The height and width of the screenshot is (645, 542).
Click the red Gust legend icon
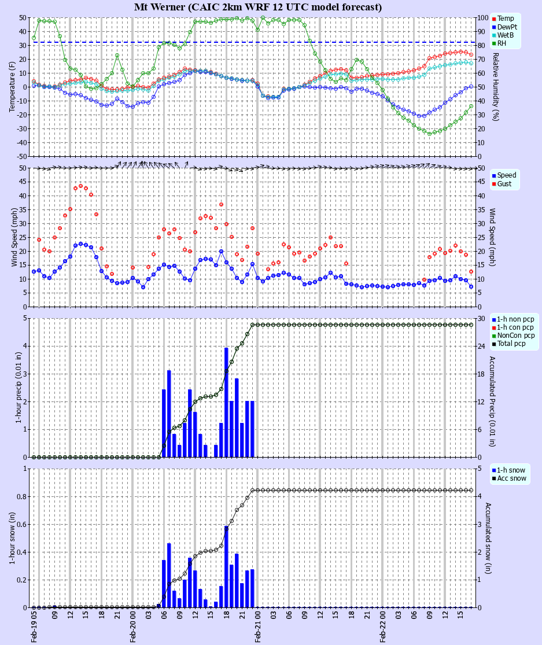[493, 185]
